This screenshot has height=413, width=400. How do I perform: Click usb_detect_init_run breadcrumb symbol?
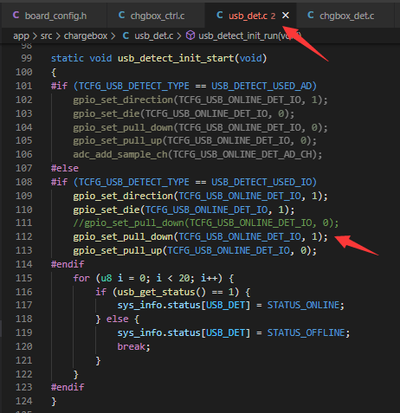click(x=250, y=35)
